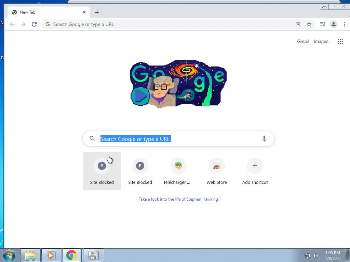Click the browser forward arrow

[x=23, y=24]
